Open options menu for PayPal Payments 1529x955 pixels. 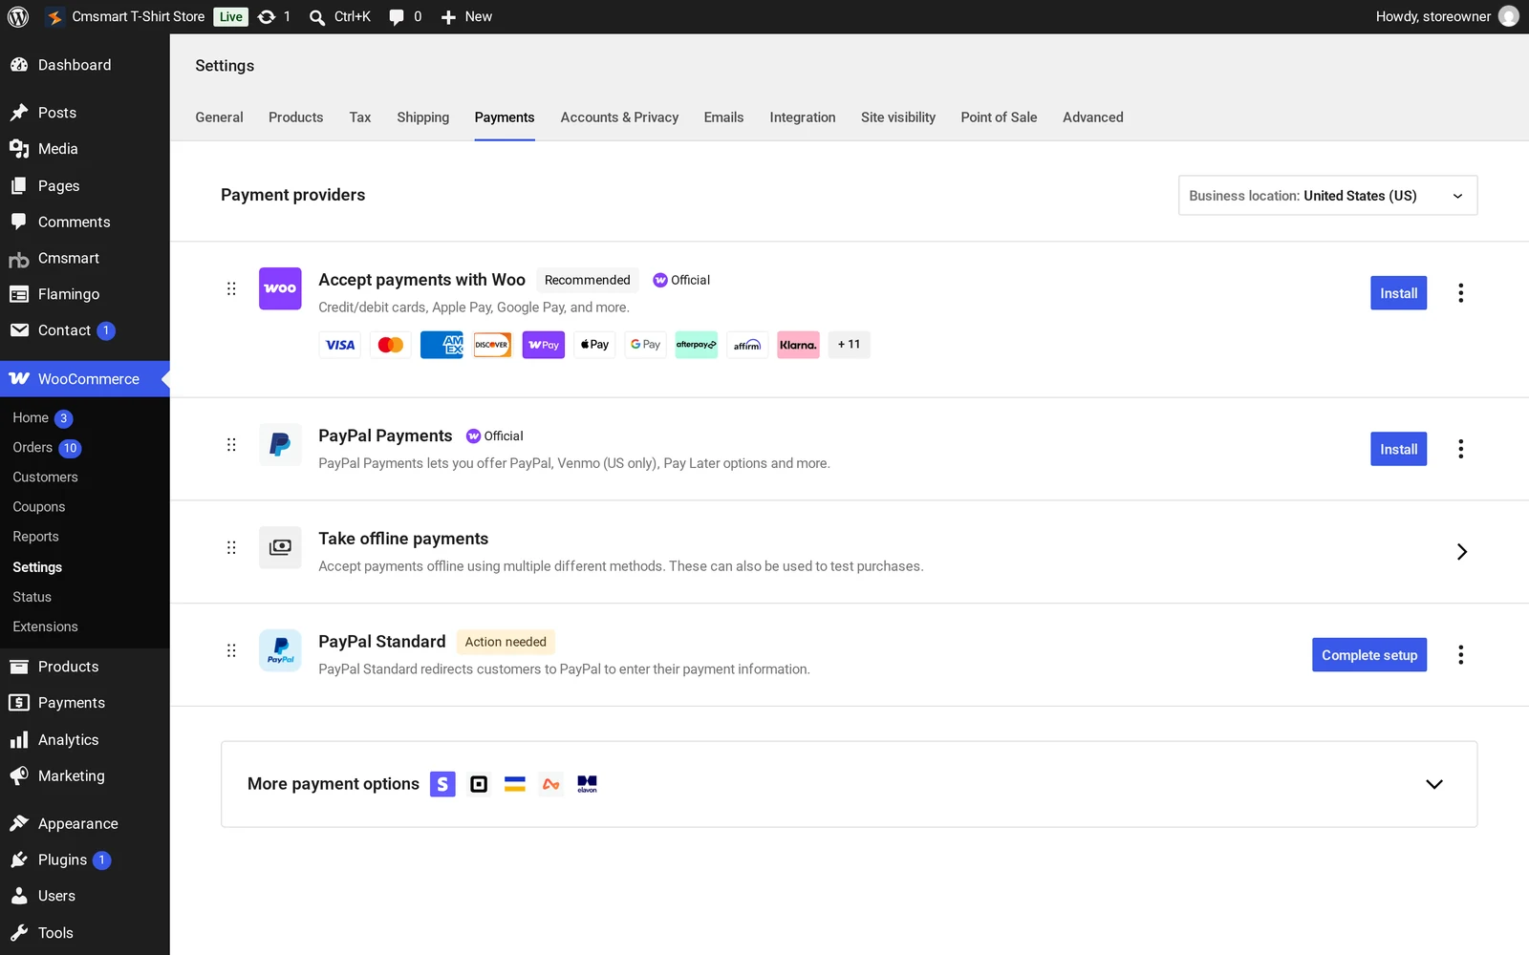coord(1460,449)
